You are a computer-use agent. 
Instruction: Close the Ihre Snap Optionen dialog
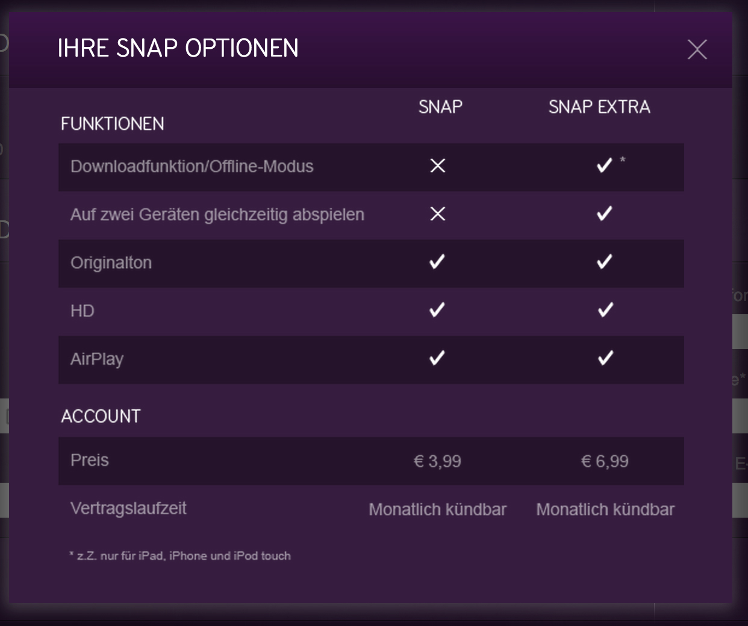point(697,49)
